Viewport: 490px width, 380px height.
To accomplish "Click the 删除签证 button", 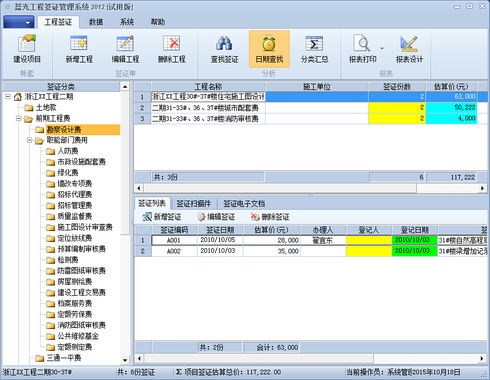I will click(x=270, y=217).
